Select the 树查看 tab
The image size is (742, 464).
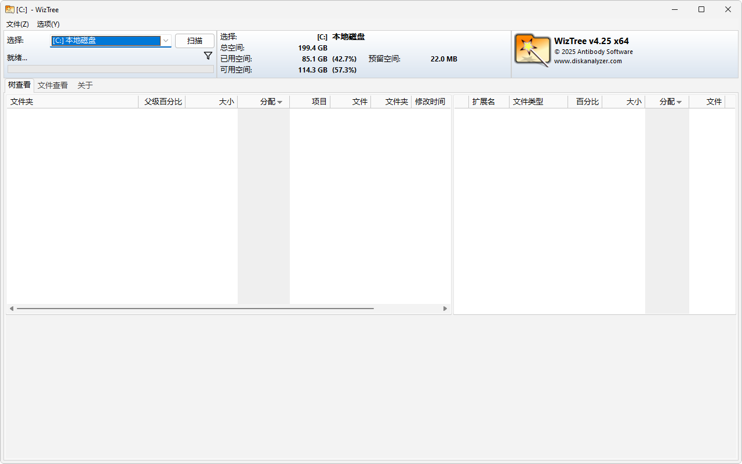19,85
